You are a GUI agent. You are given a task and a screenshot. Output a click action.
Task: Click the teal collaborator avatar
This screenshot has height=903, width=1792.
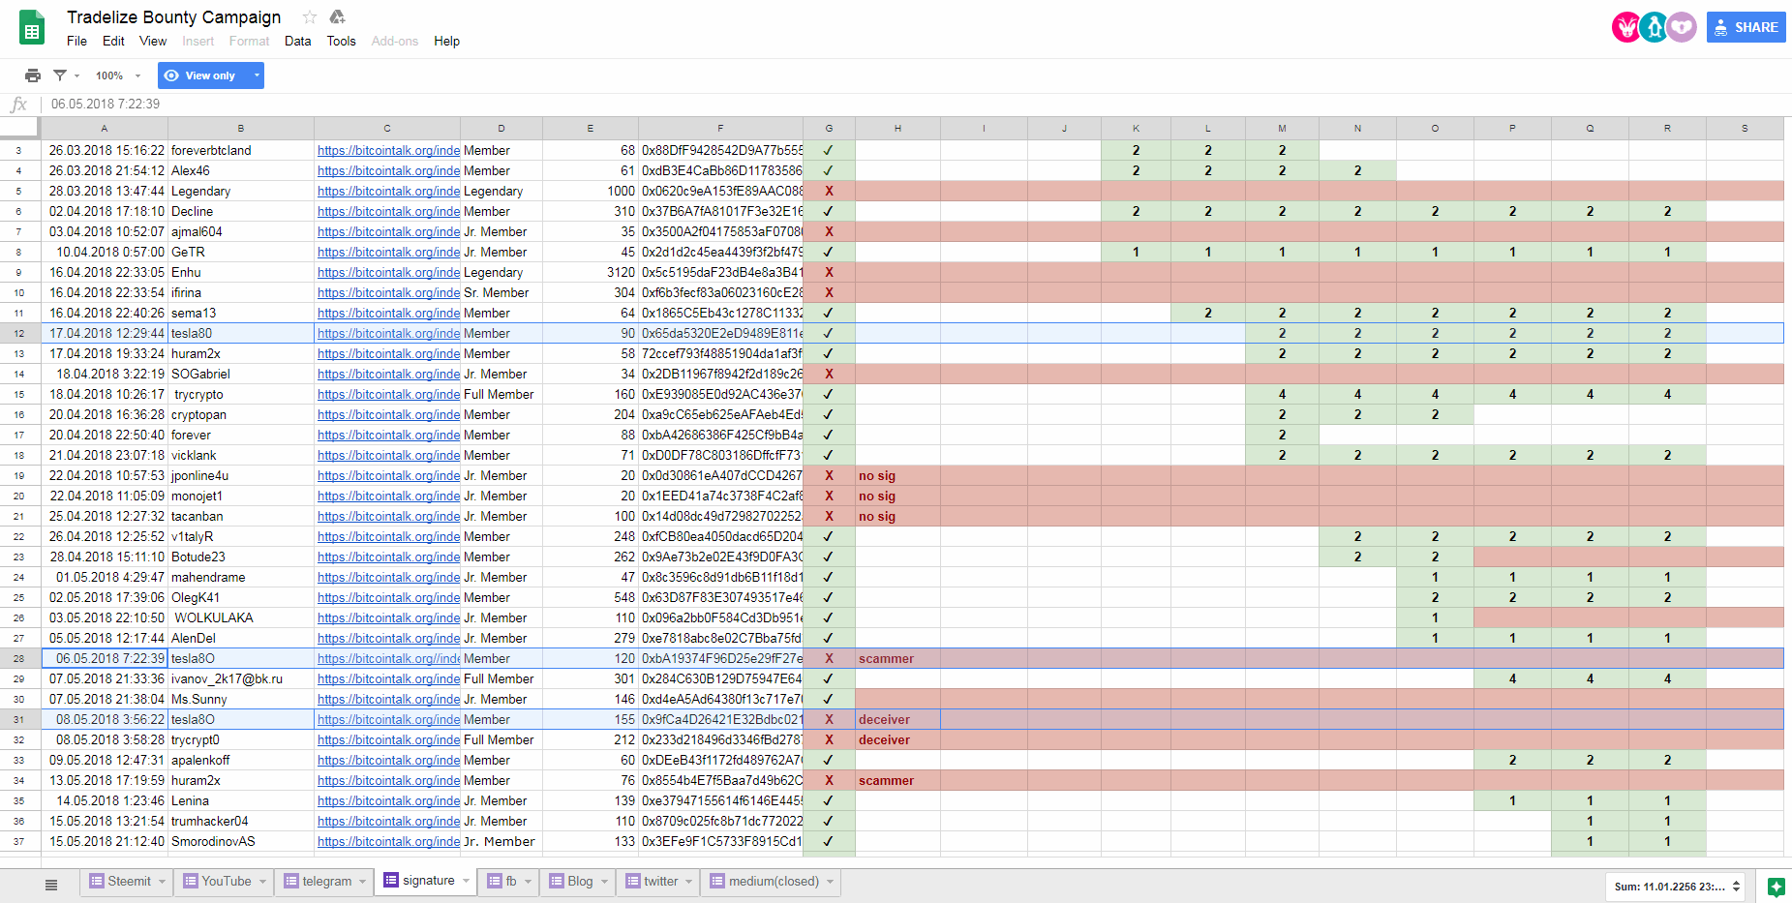coord(1655,27)
